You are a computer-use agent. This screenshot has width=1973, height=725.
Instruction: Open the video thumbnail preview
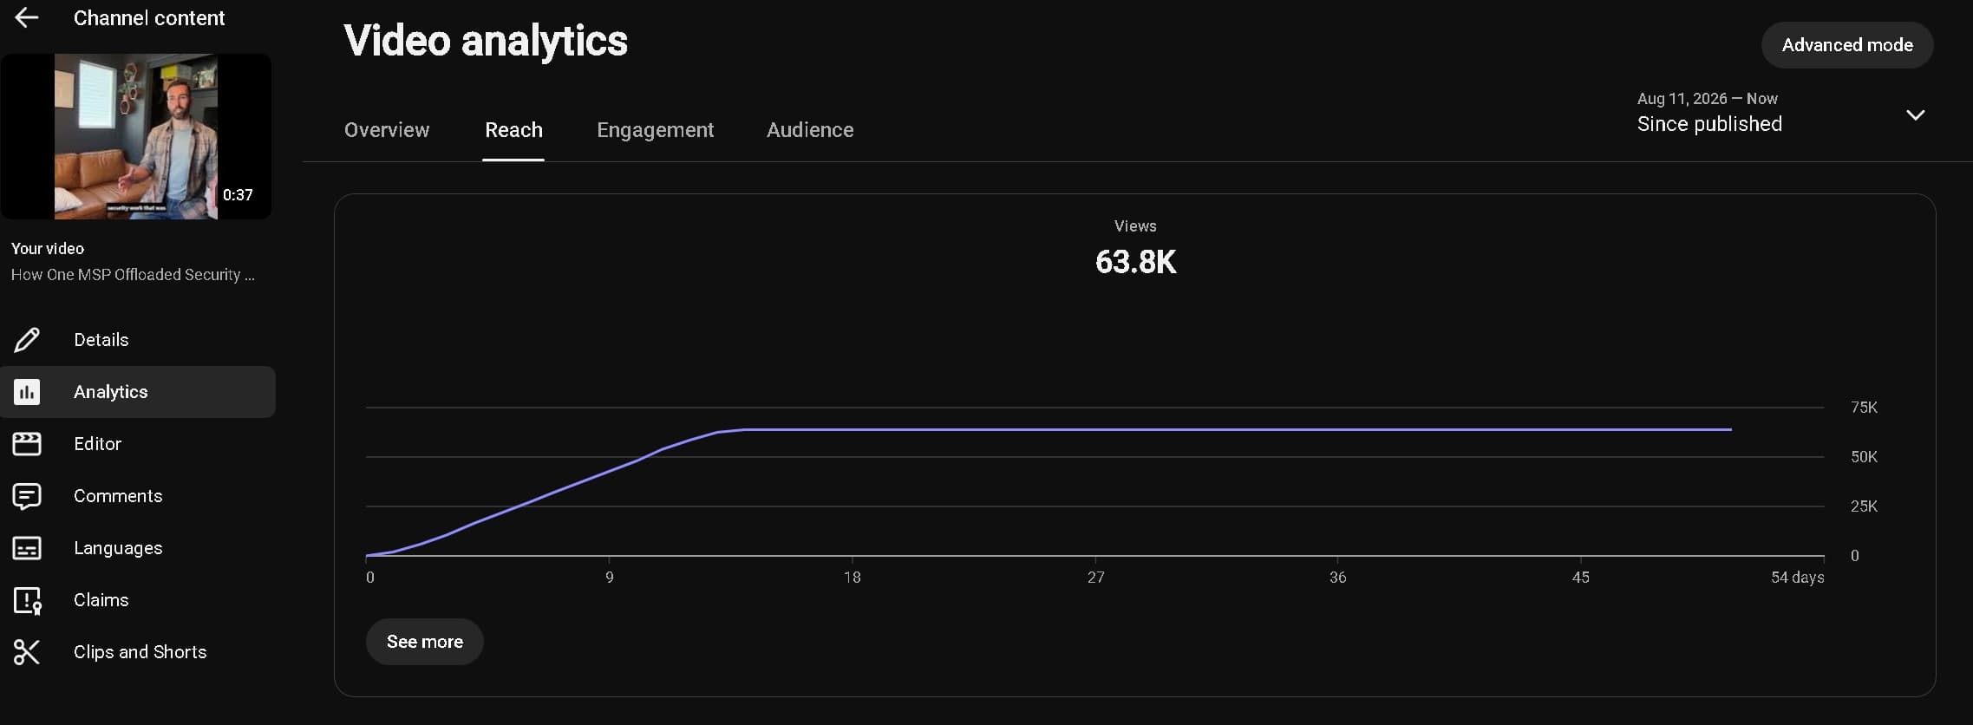coord(136,136)
